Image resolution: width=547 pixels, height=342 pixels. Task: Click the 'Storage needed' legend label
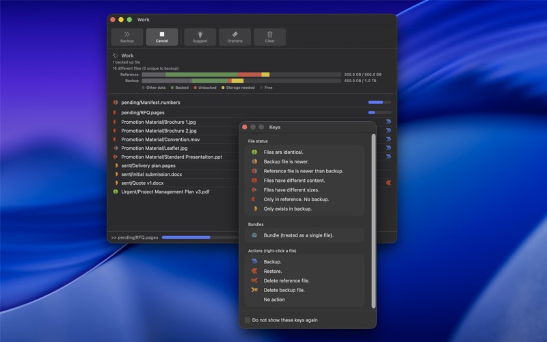pyautogui.click(x=241, y=88)
